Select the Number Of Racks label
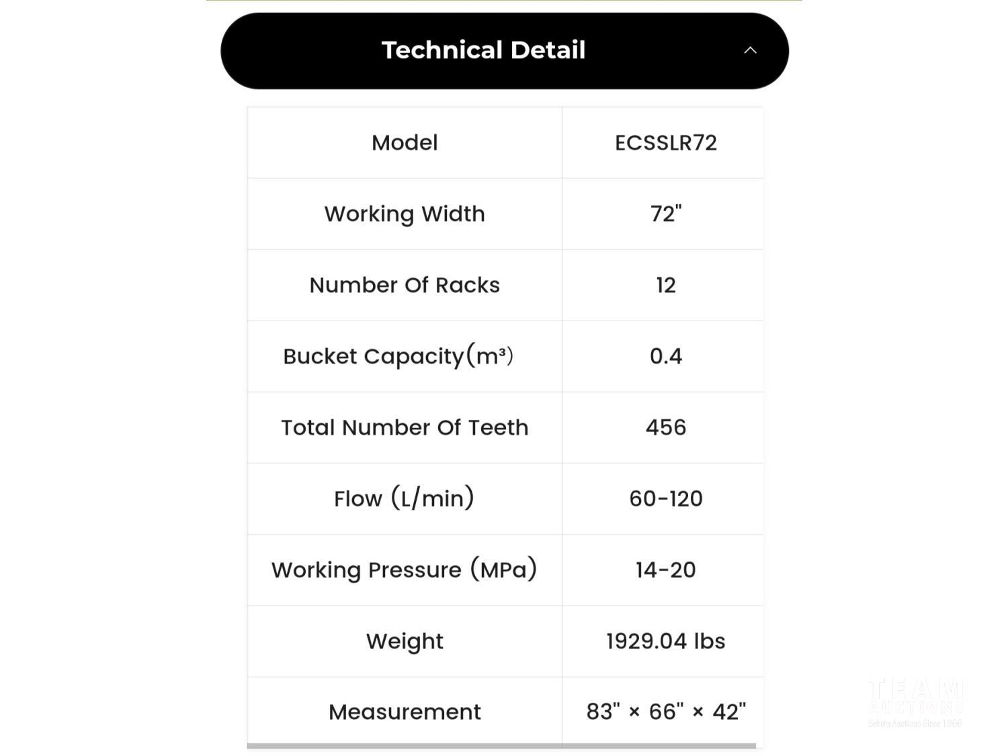The height and width of the screenshot is (756, 1008). click(405, 286)
